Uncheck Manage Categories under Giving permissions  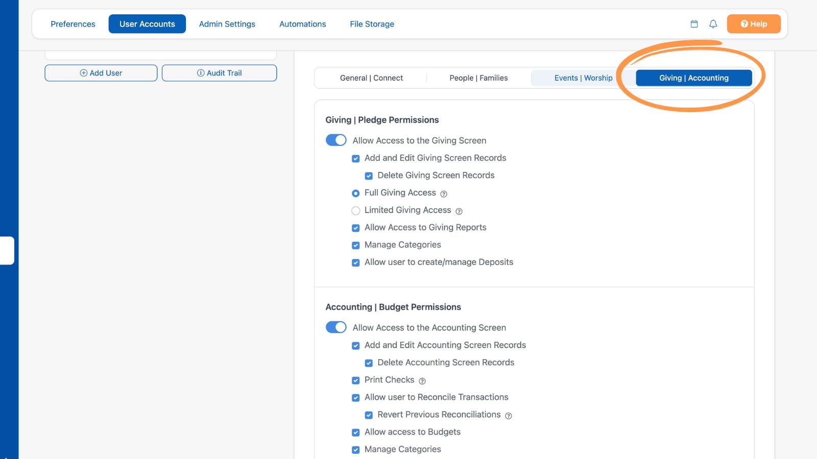(x=356, y=245)
